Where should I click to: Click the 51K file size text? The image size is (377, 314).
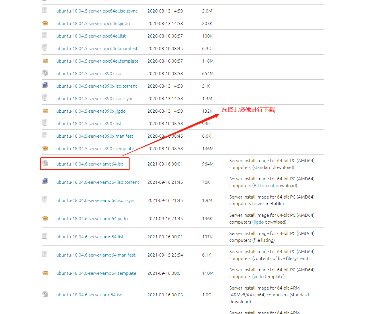click(206, 86)
